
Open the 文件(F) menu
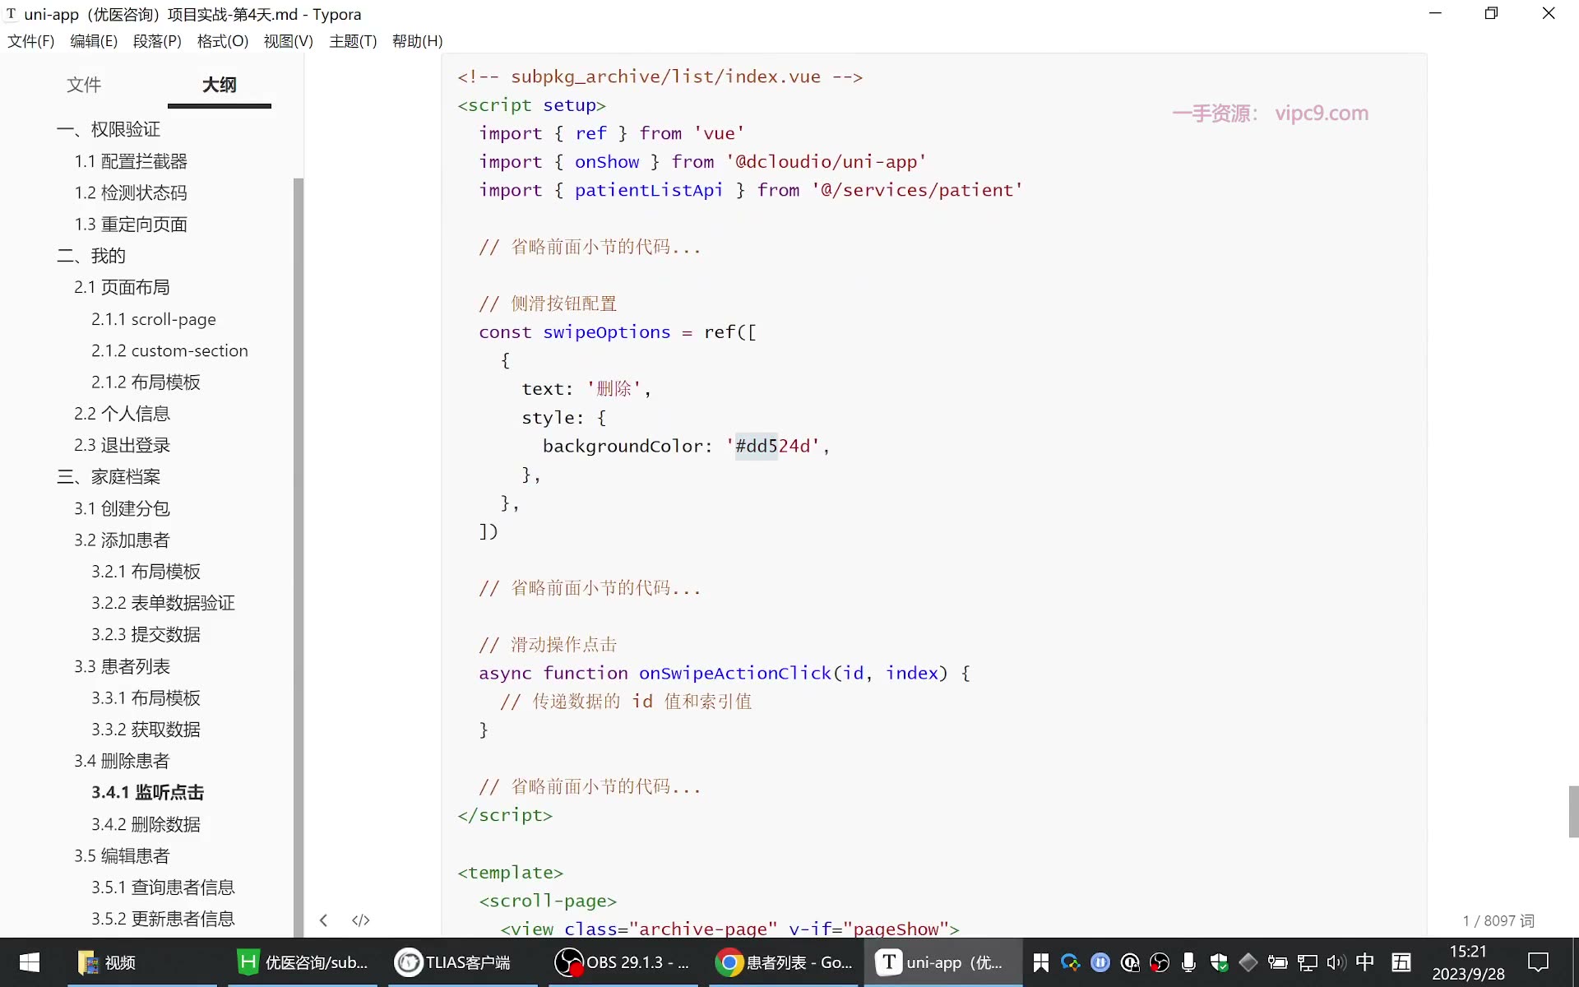pyautogui.click(x=30, y=41)
